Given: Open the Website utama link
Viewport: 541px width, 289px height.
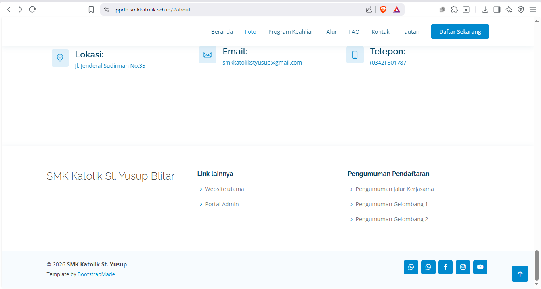Looking at the screenshot, I should [224, 189].
